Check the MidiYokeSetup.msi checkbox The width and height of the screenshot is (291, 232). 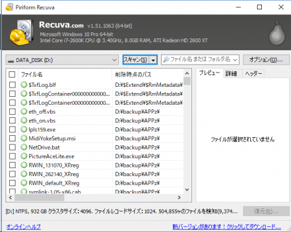(x=12, y=138)
